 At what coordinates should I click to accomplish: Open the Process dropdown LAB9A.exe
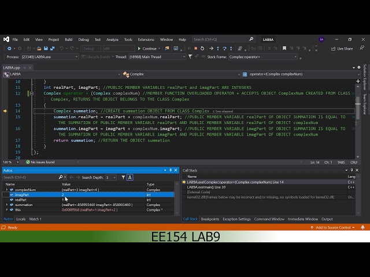coord(50,57)
